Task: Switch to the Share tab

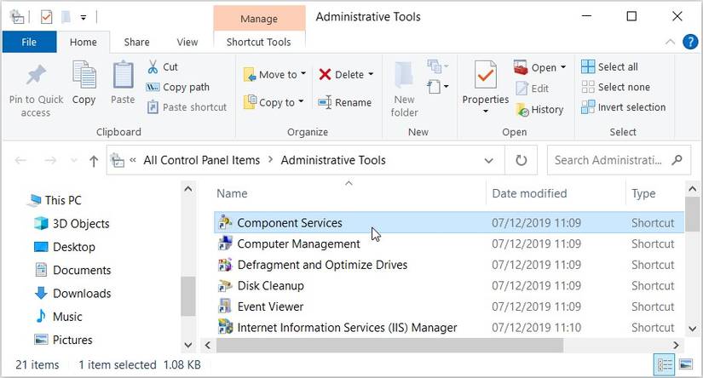Action: pos(136,42)
